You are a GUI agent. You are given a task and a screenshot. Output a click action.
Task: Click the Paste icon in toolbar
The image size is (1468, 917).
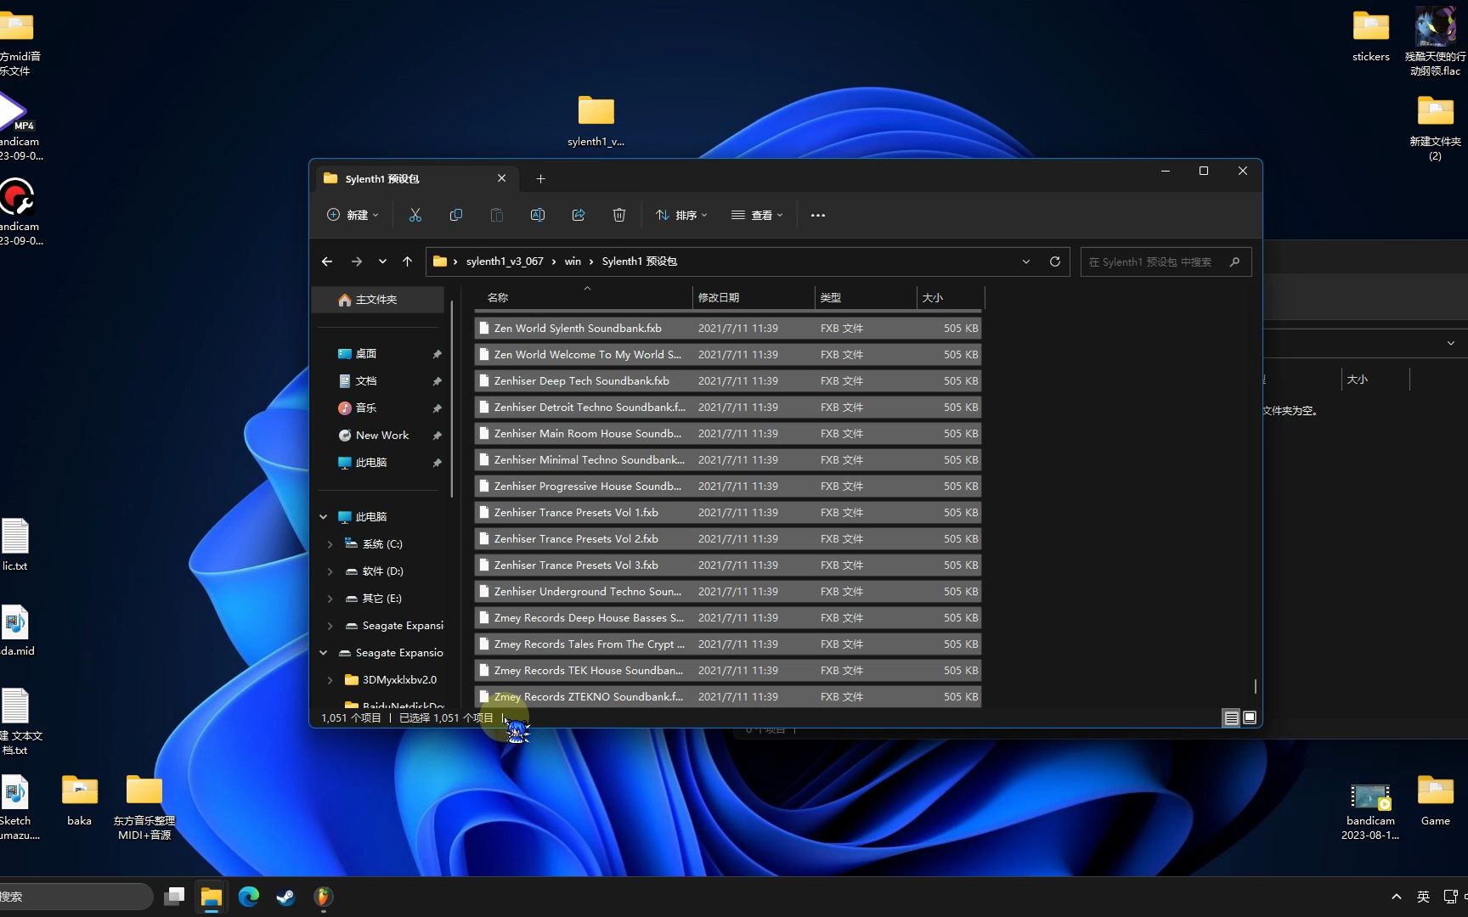coord(496,216)
